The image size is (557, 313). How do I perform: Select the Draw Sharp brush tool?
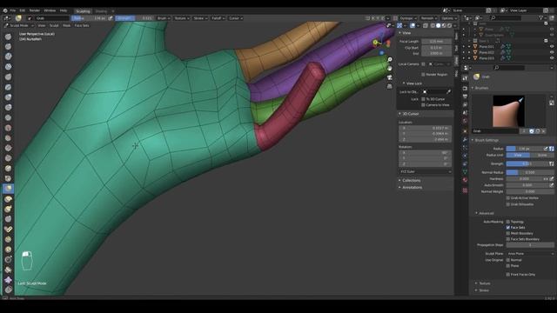[x=8, y=46]
